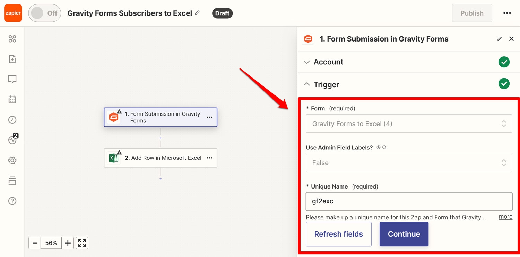Open the settings gear sidebar icon

[x=12, y=160]
